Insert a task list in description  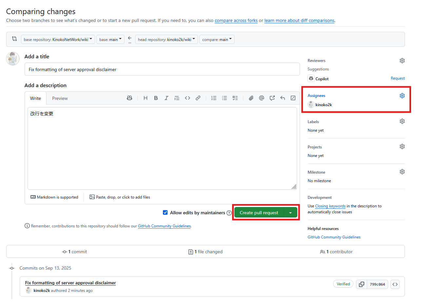[235, 98]
